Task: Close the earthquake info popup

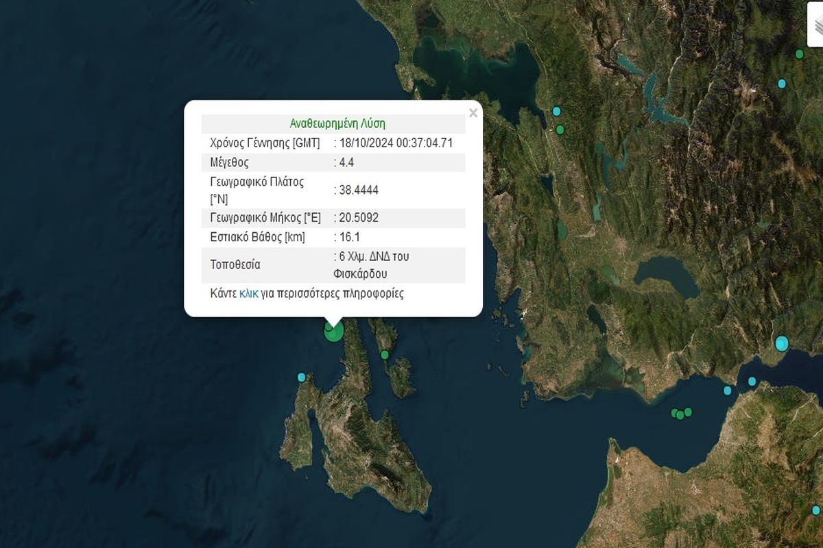Action: pos(473,114)
